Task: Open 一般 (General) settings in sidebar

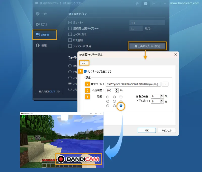Action: (41, 14)
